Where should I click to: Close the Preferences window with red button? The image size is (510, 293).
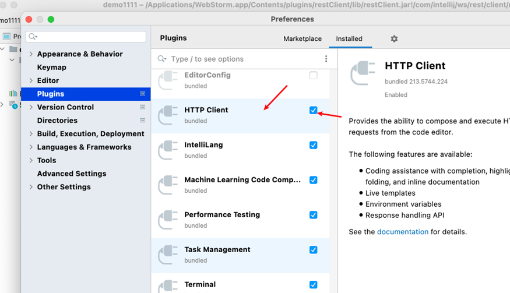(29, 19)
